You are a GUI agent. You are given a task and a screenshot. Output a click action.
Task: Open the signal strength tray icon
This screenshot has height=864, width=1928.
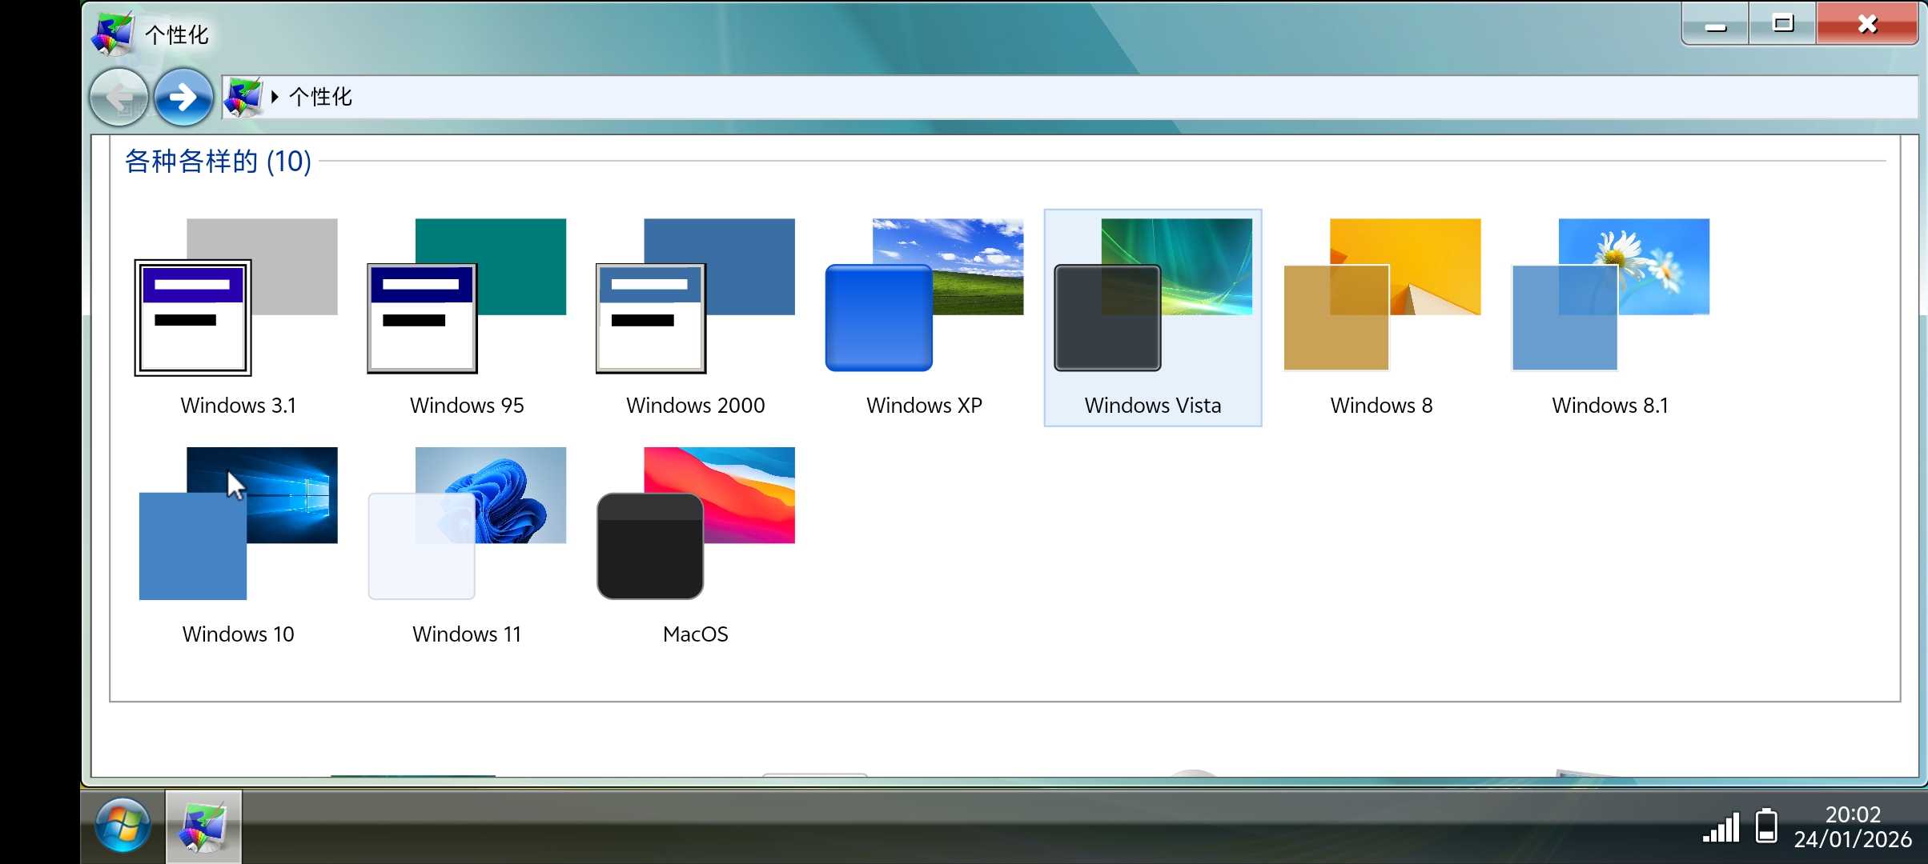(x=1721, y=827)
